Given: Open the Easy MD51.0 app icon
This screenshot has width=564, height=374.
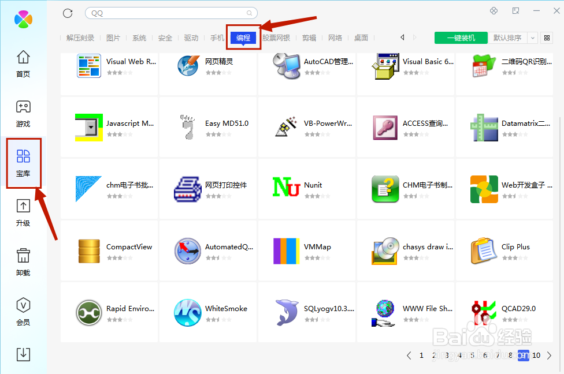Looking at the screenshot, I should pyautogui.click(x=188, y=127).
